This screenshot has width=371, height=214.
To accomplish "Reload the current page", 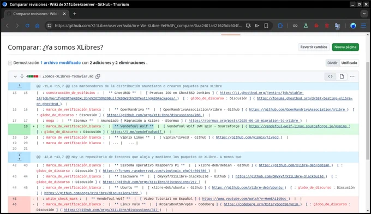I will pyautogui.click(x=27, y=26).
